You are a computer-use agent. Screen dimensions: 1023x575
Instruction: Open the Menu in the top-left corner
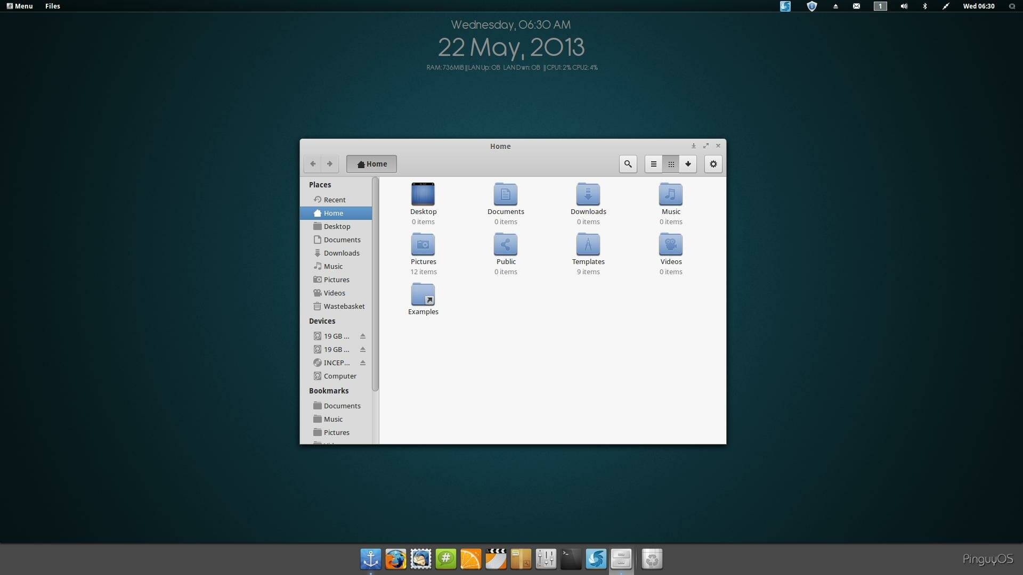[x=19, y=6]
